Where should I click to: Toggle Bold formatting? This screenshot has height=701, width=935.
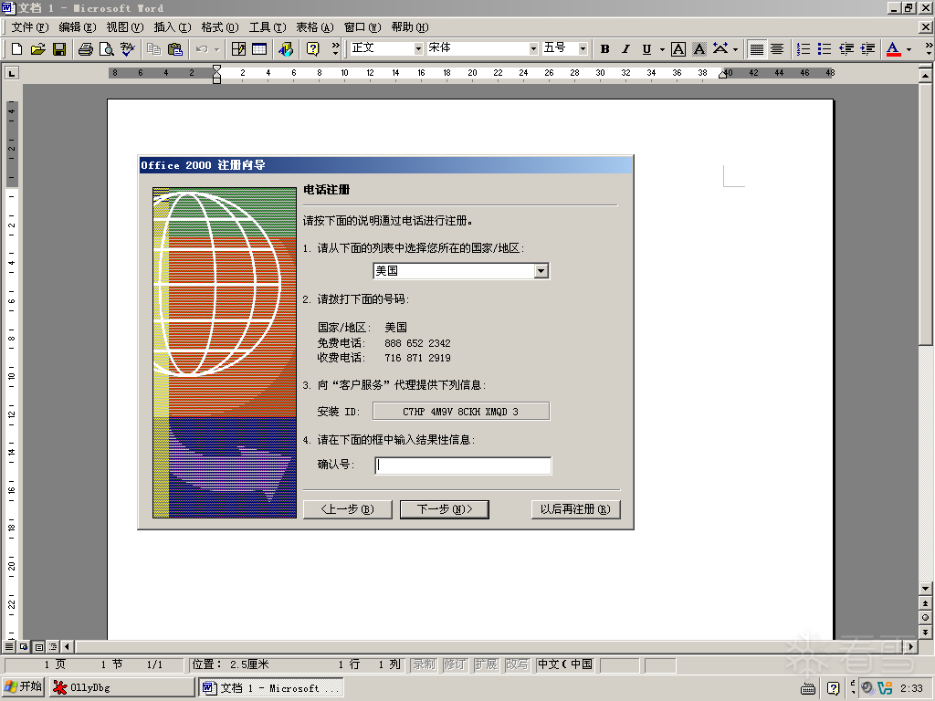pyautogui.click(x=604, y=49)
